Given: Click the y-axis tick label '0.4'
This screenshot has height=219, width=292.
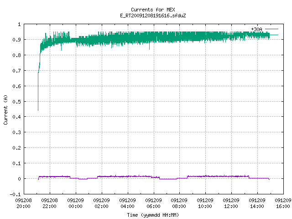Looking at the screenshot, I should point(16,117).
